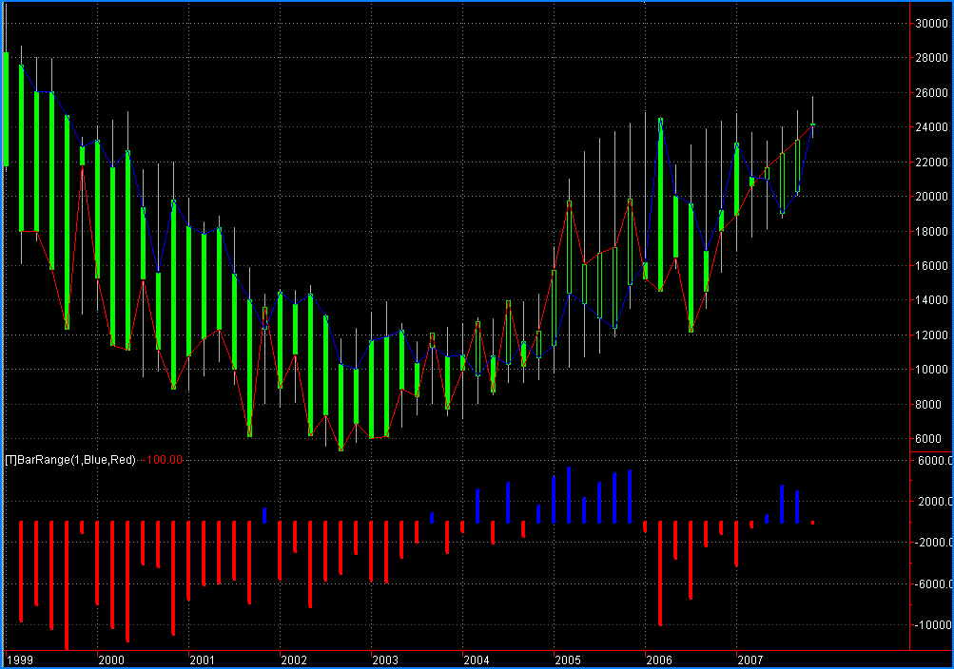Click the -6000.0 indicator axis label

point(933,583)
